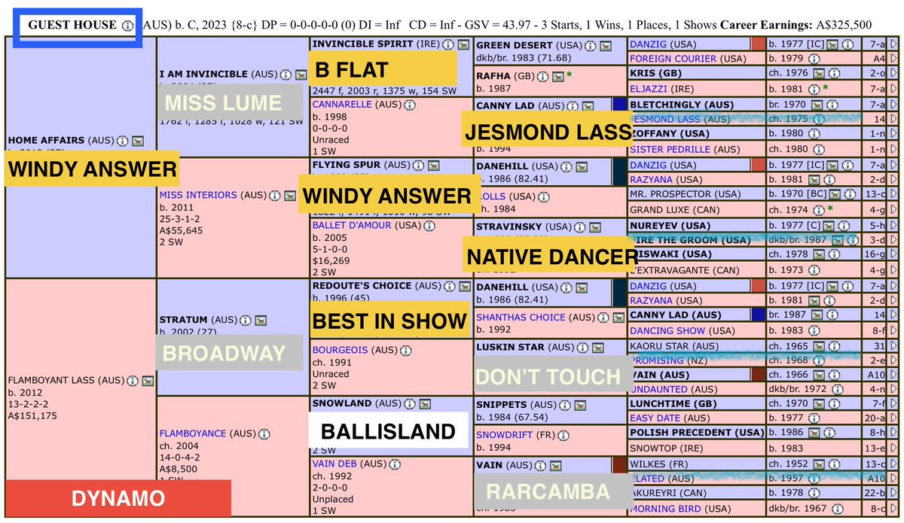Expand arrow on ZOFFANY row
Screen dimensions: 904x523
coord(893,134)
